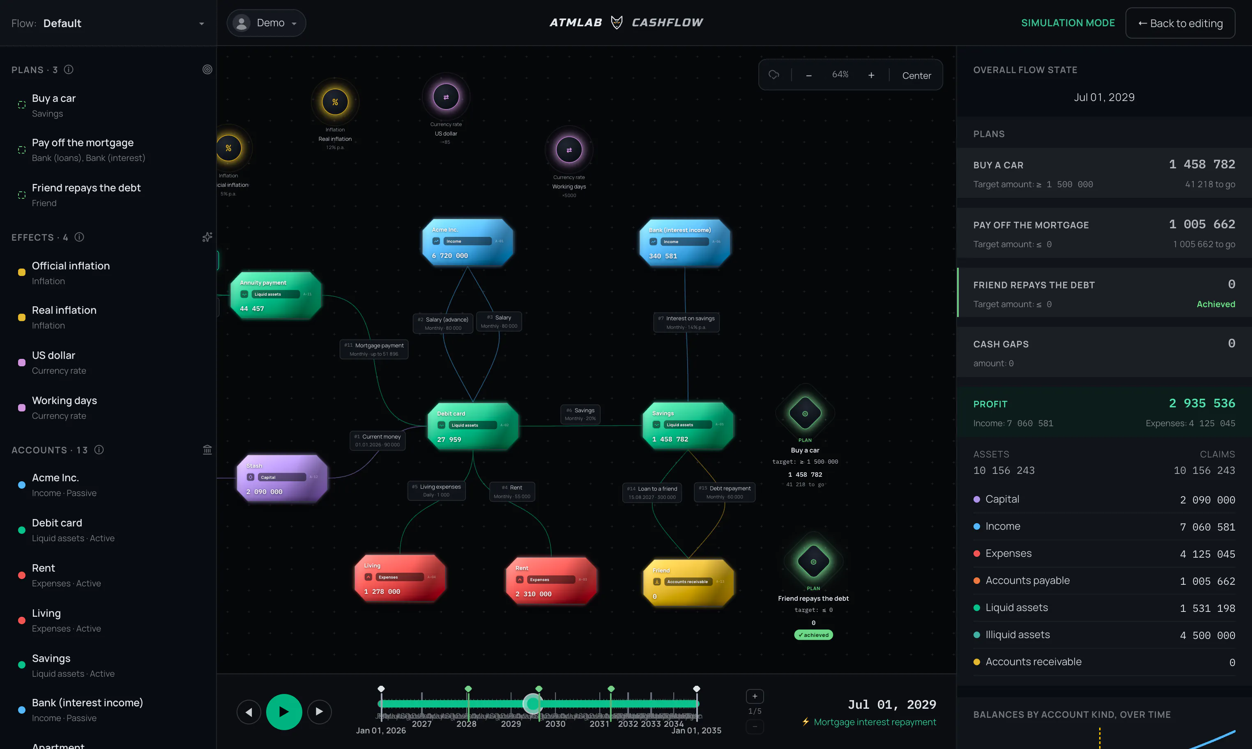Select the Working days effect in sidebar
Image resolution: width=1252 pixels, height=749 pixels.
point(108,407)
